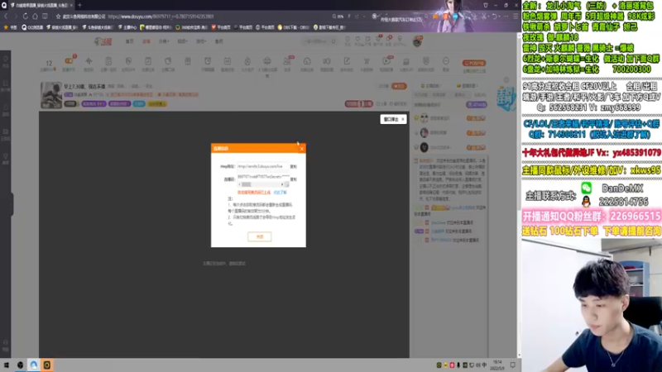Click the stream code text field
Viewport: 662px width, 372px height.
(262, 177)
